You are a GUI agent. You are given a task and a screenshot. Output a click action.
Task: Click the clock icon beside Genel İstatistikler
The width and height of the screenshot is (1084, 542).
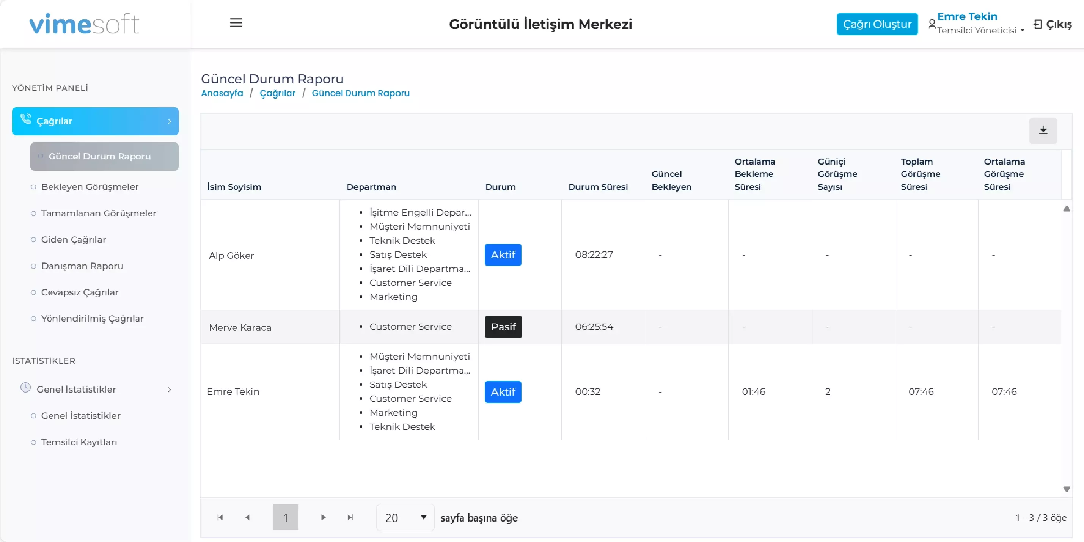(x=25, y=388)
